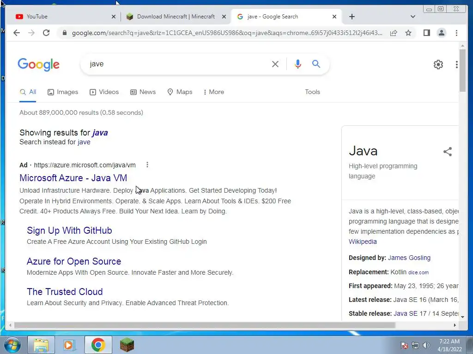Open File Explorer from the taskbar
473x354 pixels.
pos(41,345)
